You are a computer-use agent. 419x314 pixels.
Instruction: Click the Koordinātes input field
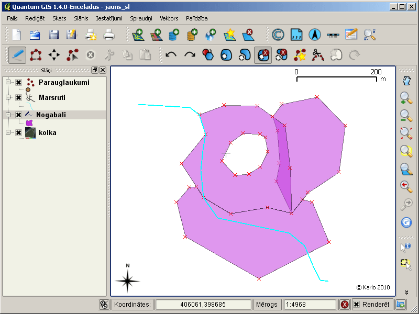(203, 305)
